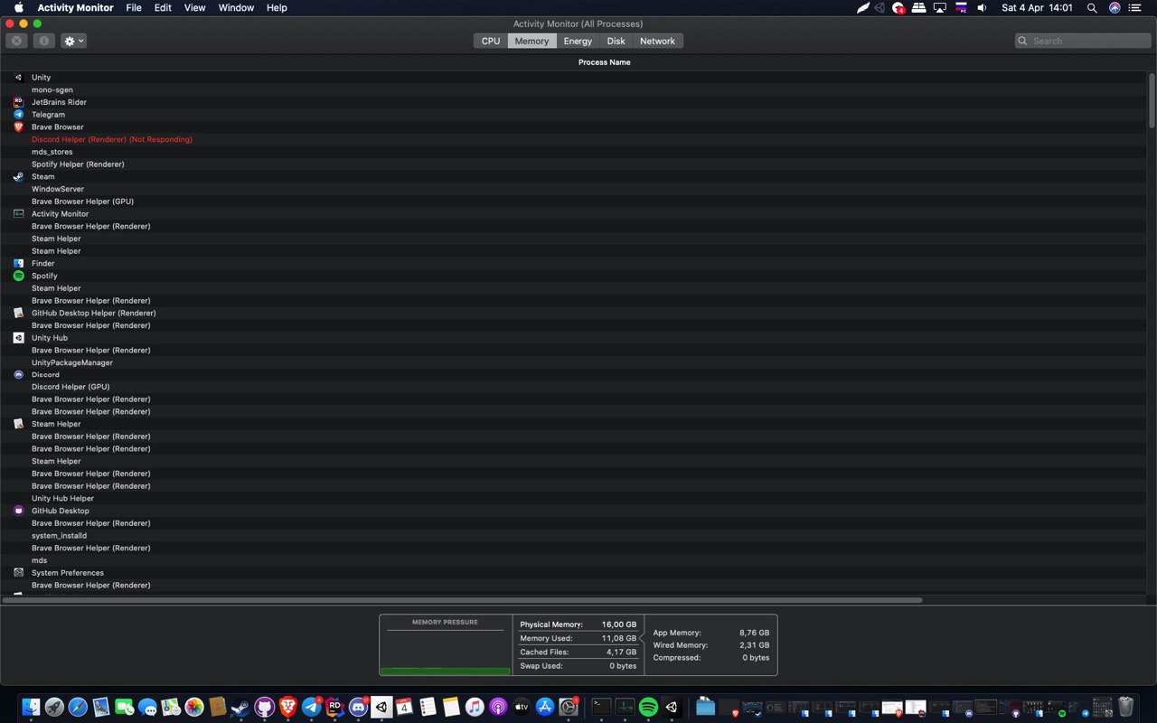This screenshot has width=1157, height=723.
Task: Click the Force Quit process toolbar button
Action: (16, 41)
